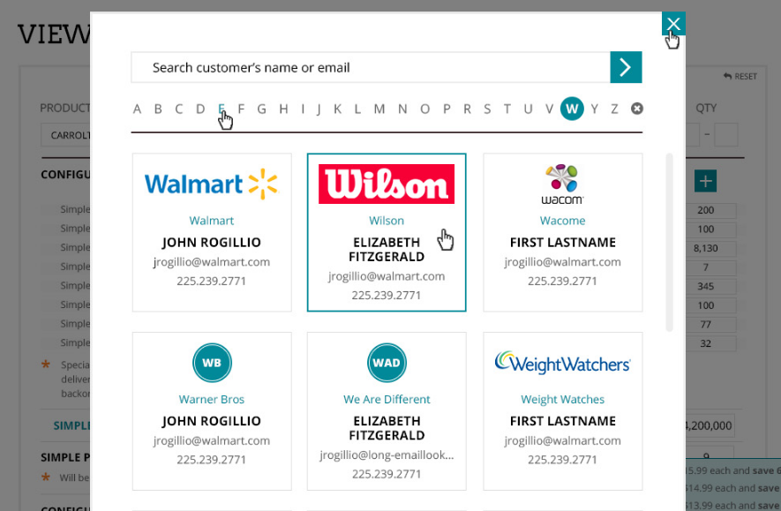The width and height of the screenshot is (781, 511).
Task: Submit search with the arrow button
Action: click(626, 67)
